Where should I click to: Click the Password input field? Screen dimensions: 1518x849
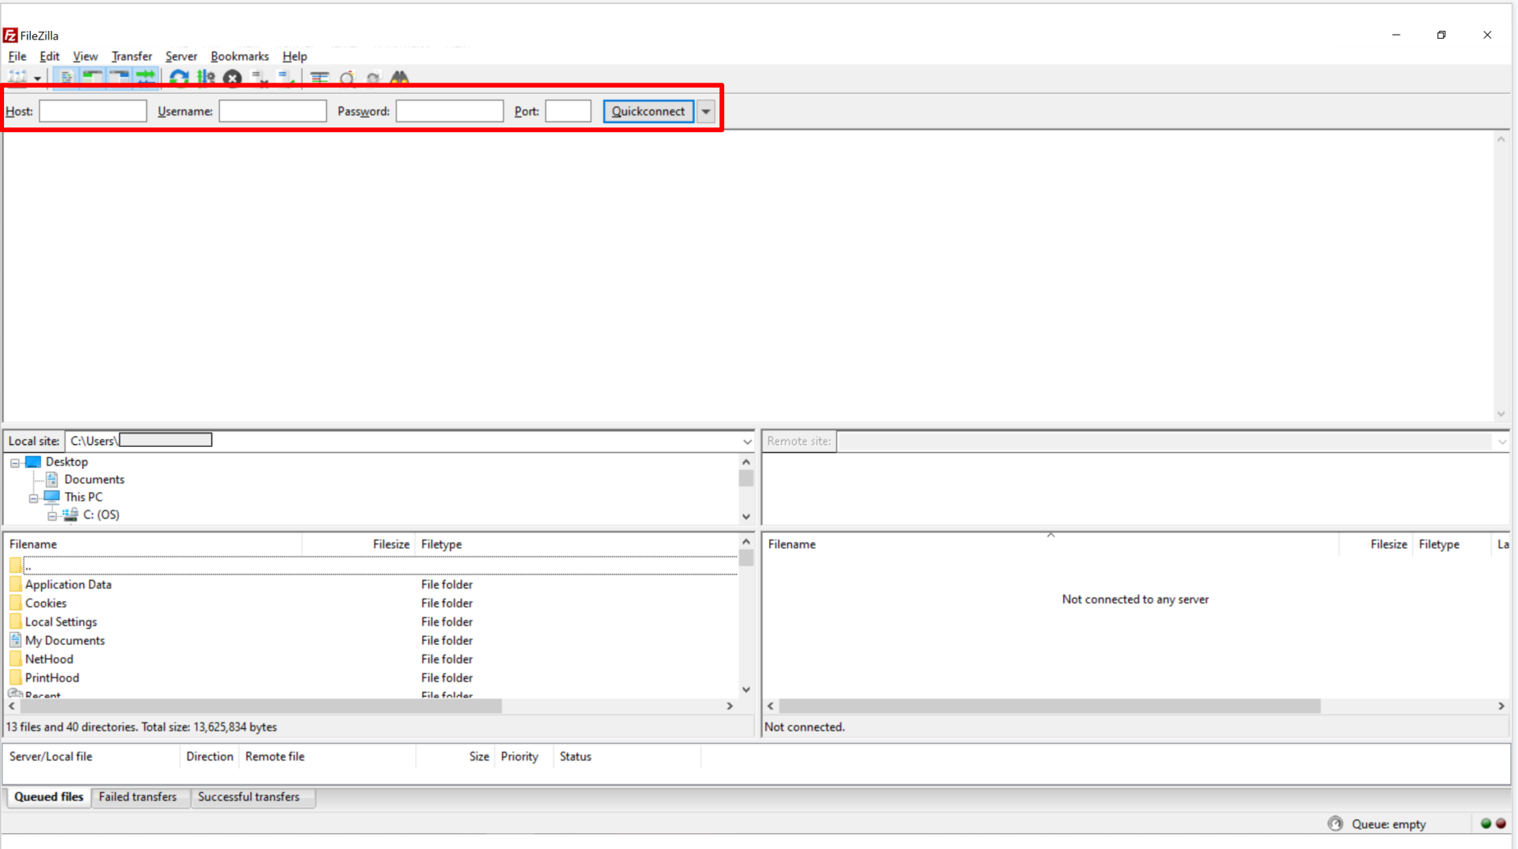[449, 111]
